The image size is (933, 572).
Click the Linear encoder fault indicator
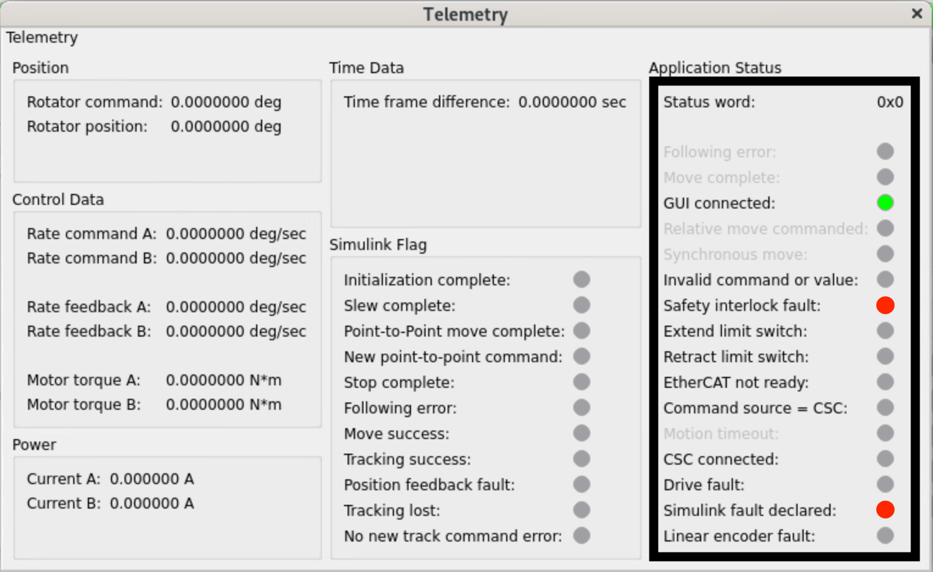pos(885,535)
